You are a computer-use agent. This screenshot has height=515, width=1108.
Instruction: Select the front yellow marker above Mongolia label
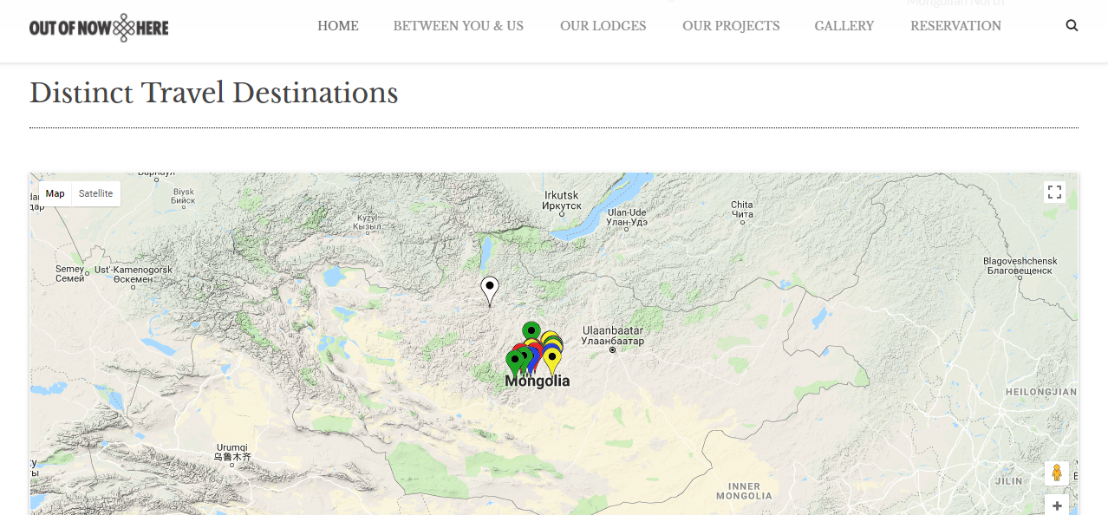(552, 356)
